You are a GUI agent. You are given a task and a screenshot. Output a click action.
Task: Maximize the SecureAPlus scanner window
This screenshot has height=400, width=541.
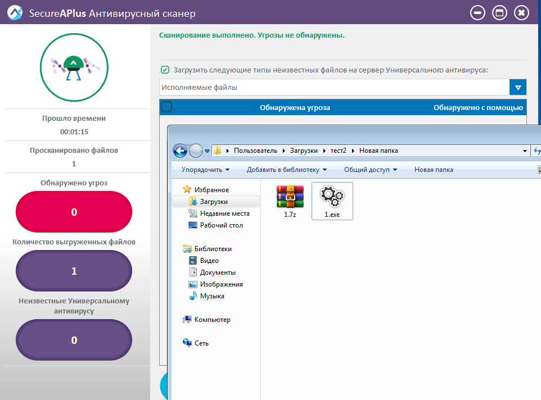[x=499, y=13]
